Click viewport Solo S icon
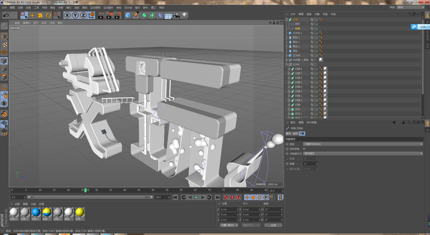430x235 pixels. pyautogui.click(x=4, y=103)
